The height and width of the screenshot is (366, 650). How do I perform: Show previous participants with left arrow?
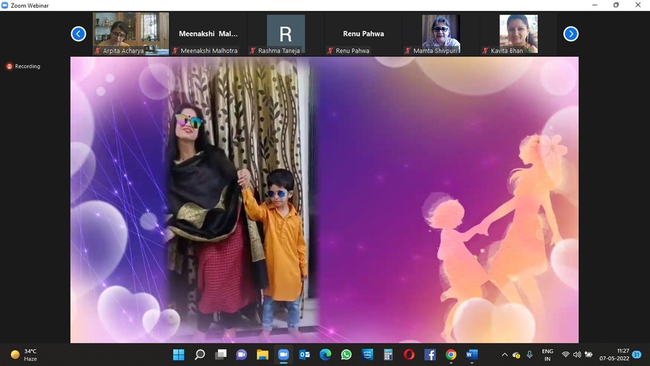(x=78, y=34)
